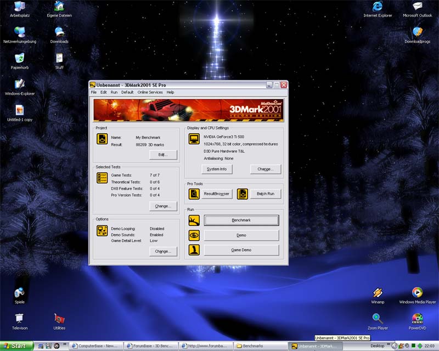Viewport: 439px width, 351px height.
Task: Open the Edit menu
Action: tap(103, 92)
